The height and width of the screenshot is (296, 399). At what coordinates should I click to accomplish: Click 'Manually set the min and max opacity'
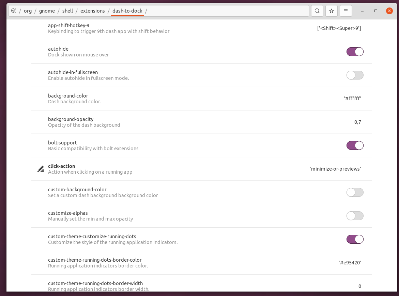[90, 219]
